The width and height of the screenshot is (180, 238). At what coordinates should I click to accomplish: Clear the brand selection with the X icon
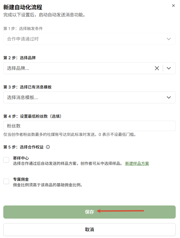157,68
